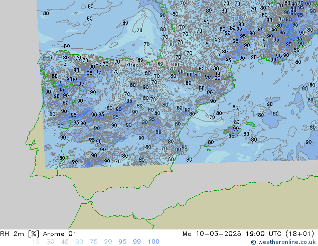Click the date 'Mo 10-03-2025' label
318x246 pixels.
click(x=212, y=234)
